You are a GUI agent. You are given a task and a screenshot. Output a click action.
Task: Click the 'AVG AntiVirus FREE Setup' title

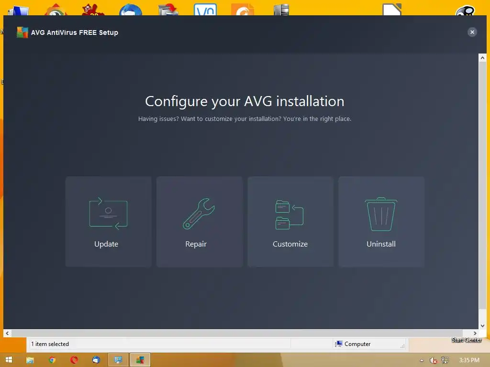click(x=74, y=32)
